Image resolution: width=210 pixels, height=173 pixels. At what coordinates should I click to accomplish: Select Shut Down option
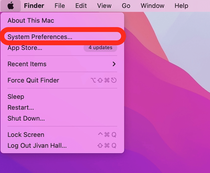[x=26, y=118]
